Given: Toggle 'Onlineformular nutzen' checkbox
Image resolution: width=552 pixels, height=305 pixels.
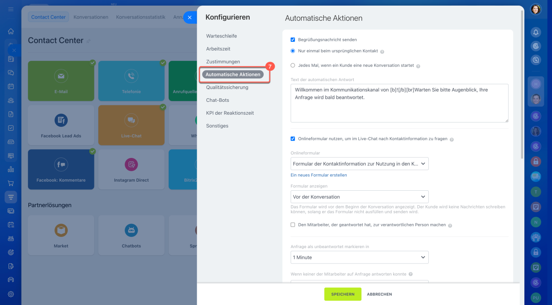Looking at the screenshot, I should [293, 139].
